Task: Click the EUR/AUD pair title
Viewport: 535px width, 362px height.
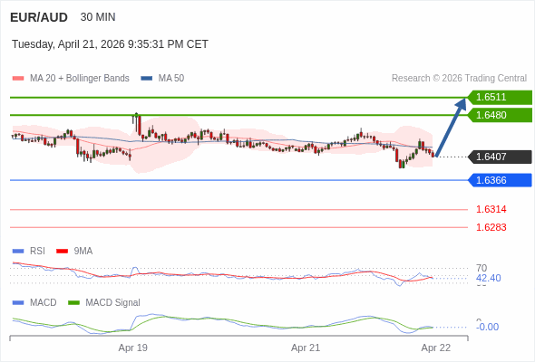Action: click(x=39, y=17)
